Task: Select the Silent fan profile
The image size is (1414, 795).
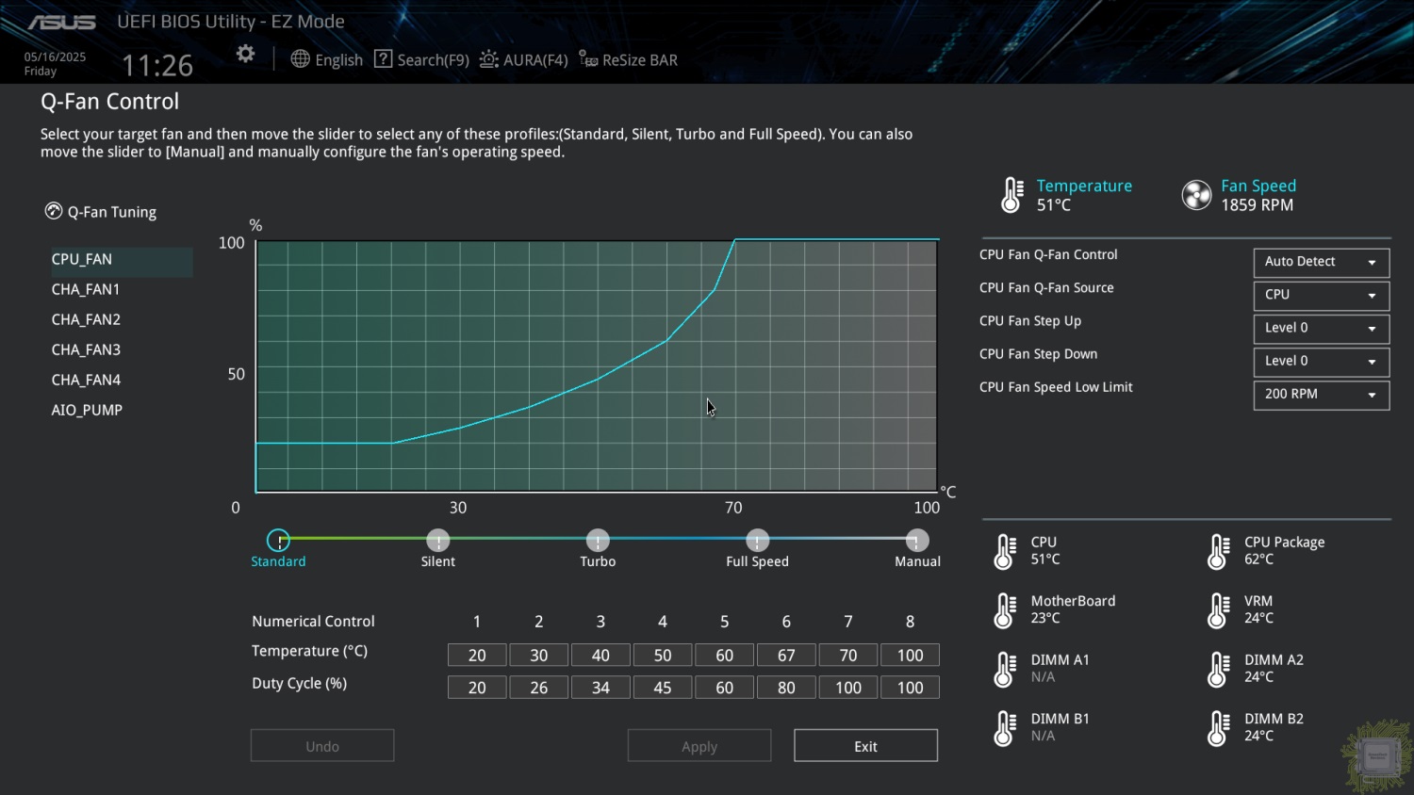Action: click(437, 540)
